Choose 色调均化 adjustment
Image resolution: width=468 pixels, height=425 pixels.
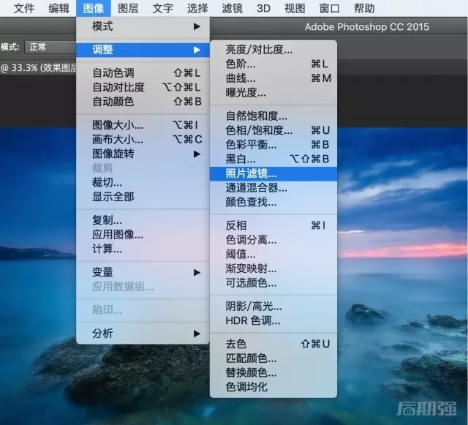(x=273, y=387)
